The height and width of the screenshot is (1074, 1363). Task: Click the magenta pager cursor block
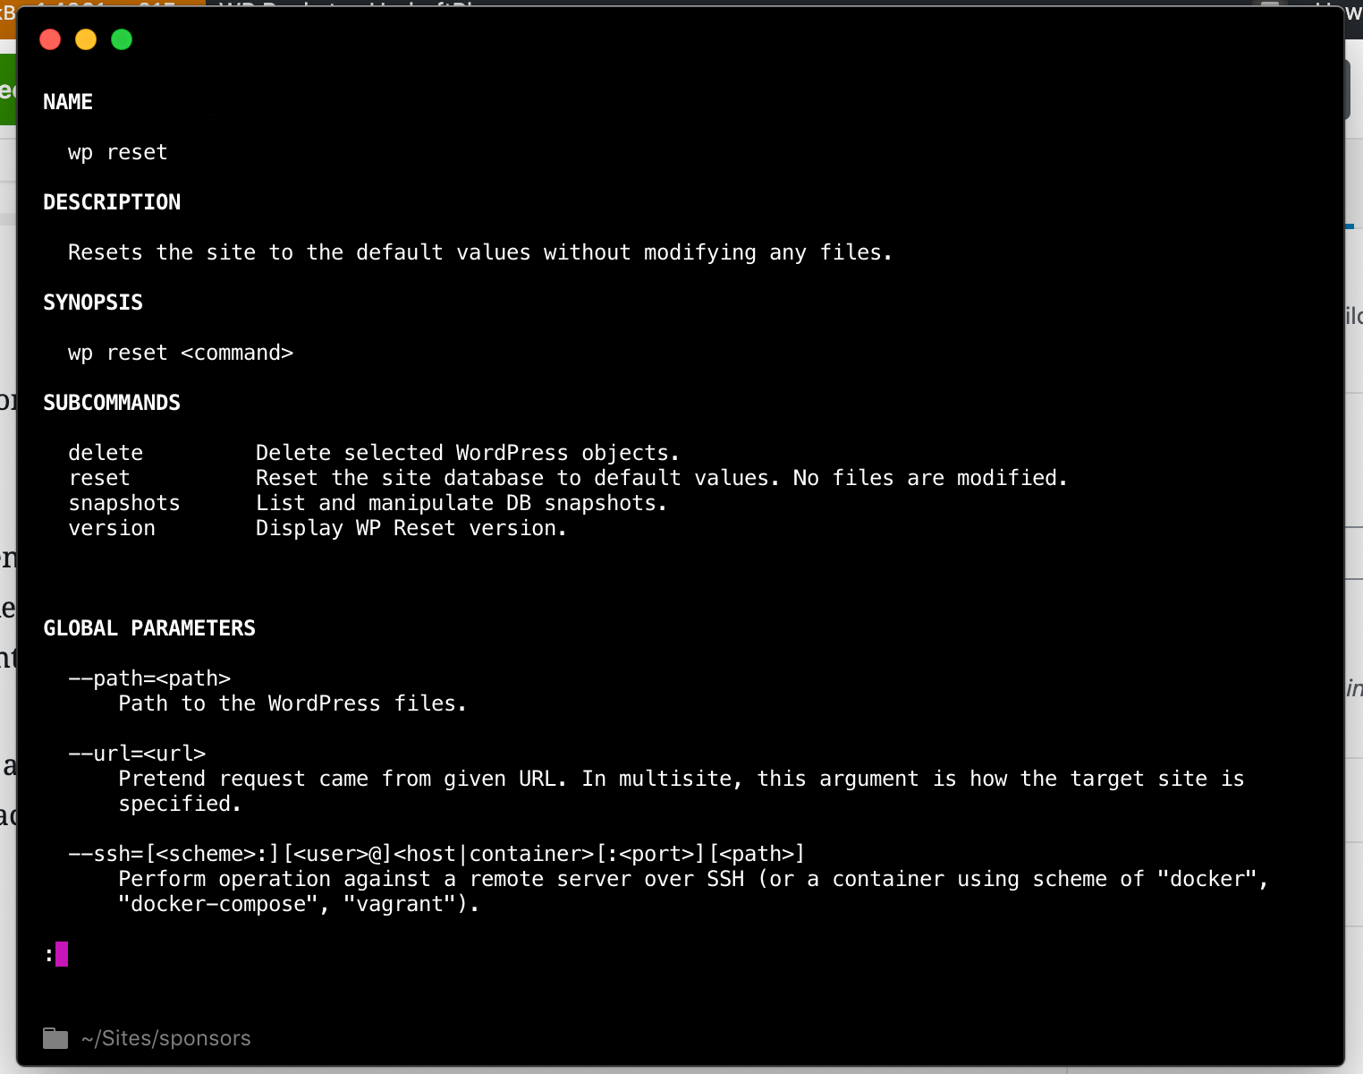[62, 954]
